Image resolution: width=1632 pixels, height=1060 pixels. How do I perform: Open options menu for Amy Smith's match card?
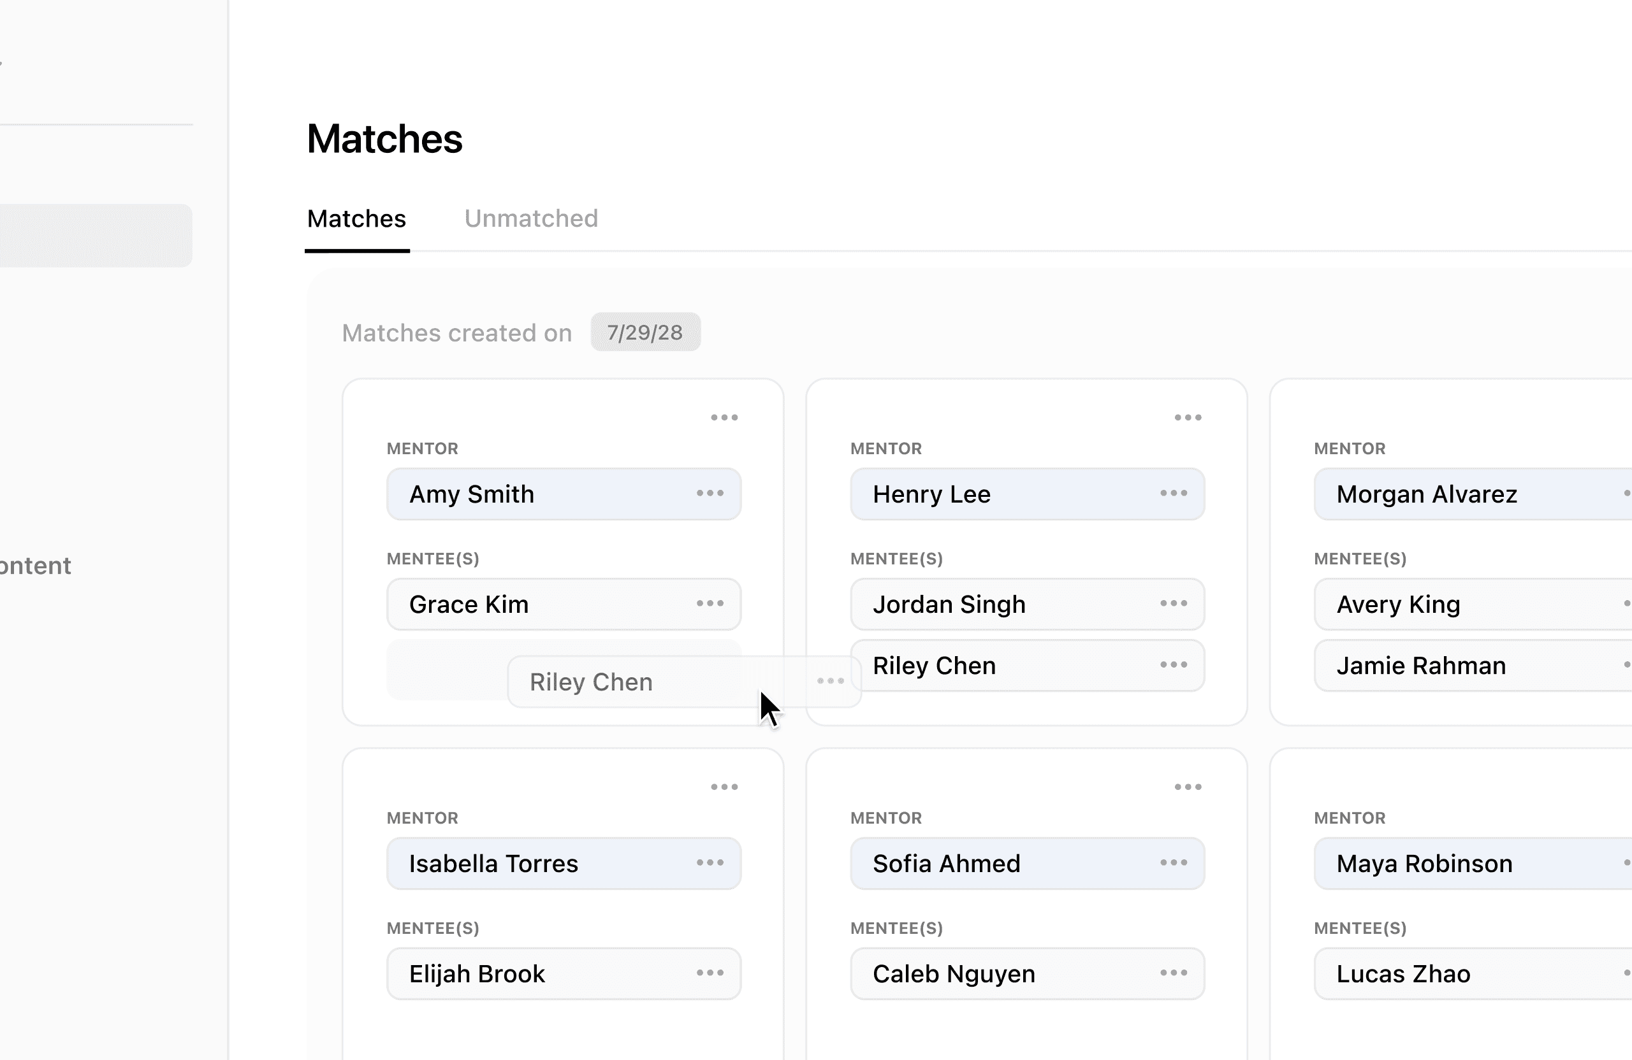click(x=724, y=417)
